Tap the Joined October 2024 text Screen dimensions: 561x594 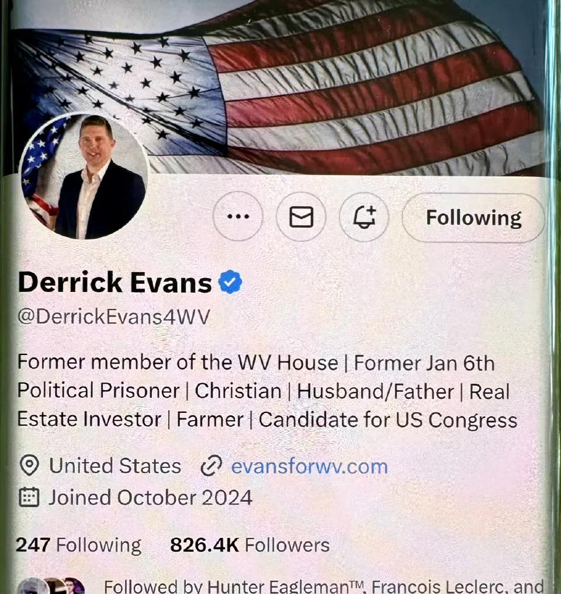(x=150, y=498)
